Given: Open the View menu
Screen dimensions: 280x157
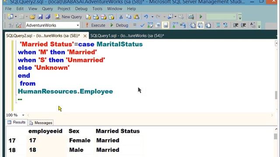Looking at the screenshot, I should [x=33, y=9].
